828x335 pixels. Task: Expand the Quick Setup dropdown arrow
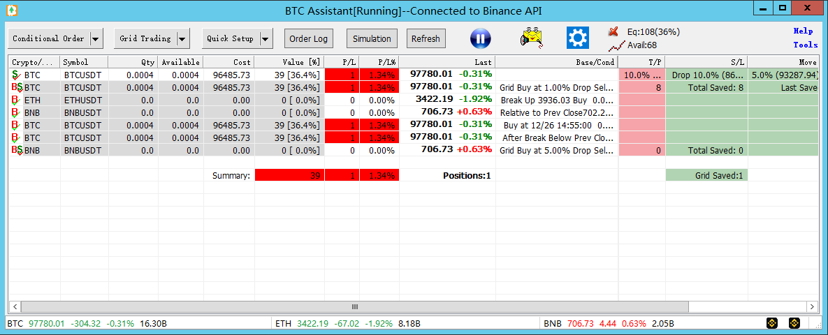[x=265, y=38]
